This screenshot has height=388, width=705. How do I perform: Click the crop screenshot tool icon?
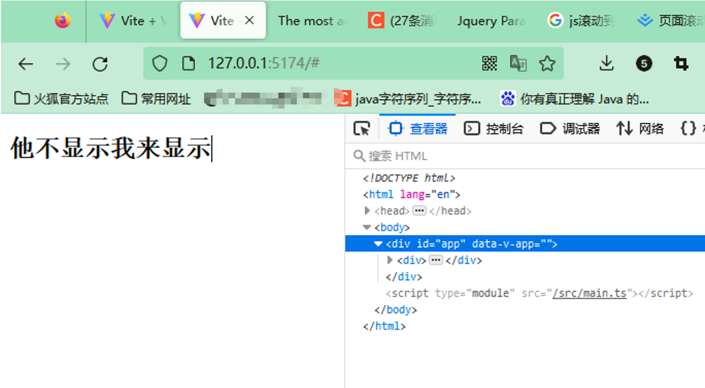681,63
